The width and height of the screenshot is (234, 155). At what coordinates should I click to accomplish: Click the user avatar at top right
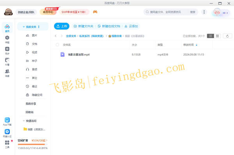(217, 12)
